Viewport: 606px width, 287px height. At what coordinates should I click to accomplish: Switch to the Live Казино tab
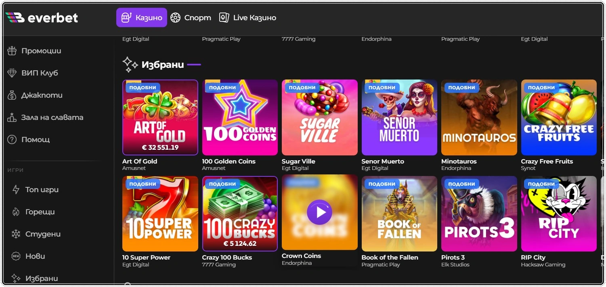click(x=247, y=18)
